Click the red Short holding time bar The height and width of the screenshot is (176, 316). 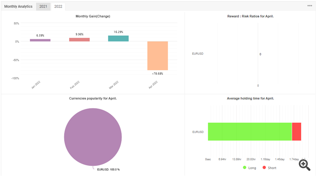[x=297, y=132]
